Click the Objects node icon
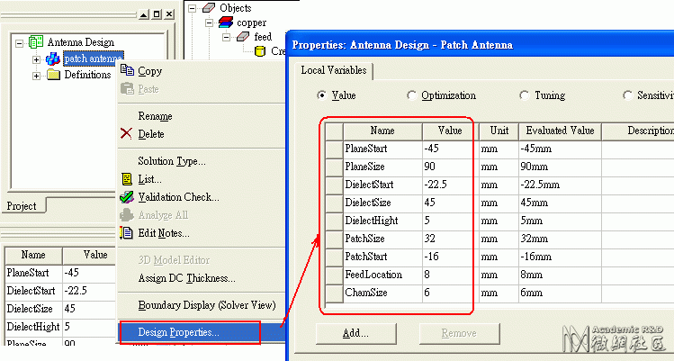Viewport: 674px width, 361px height. pyautogui.click(x=209, y=8)
